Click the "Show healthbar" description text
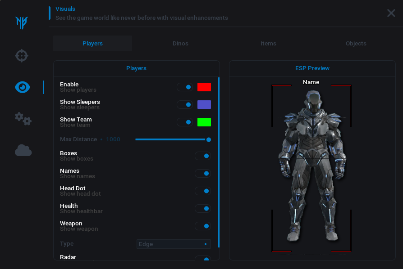The image size is (403, 269). tap(81, 211)
